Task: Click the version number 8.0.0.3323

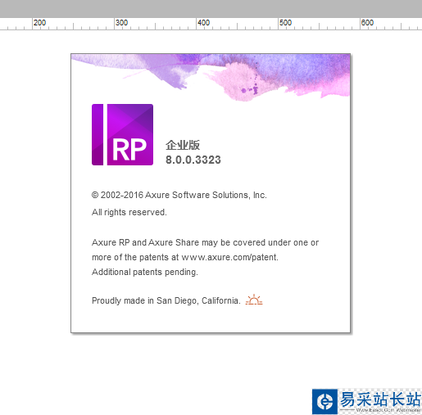Action: (193, 160)
